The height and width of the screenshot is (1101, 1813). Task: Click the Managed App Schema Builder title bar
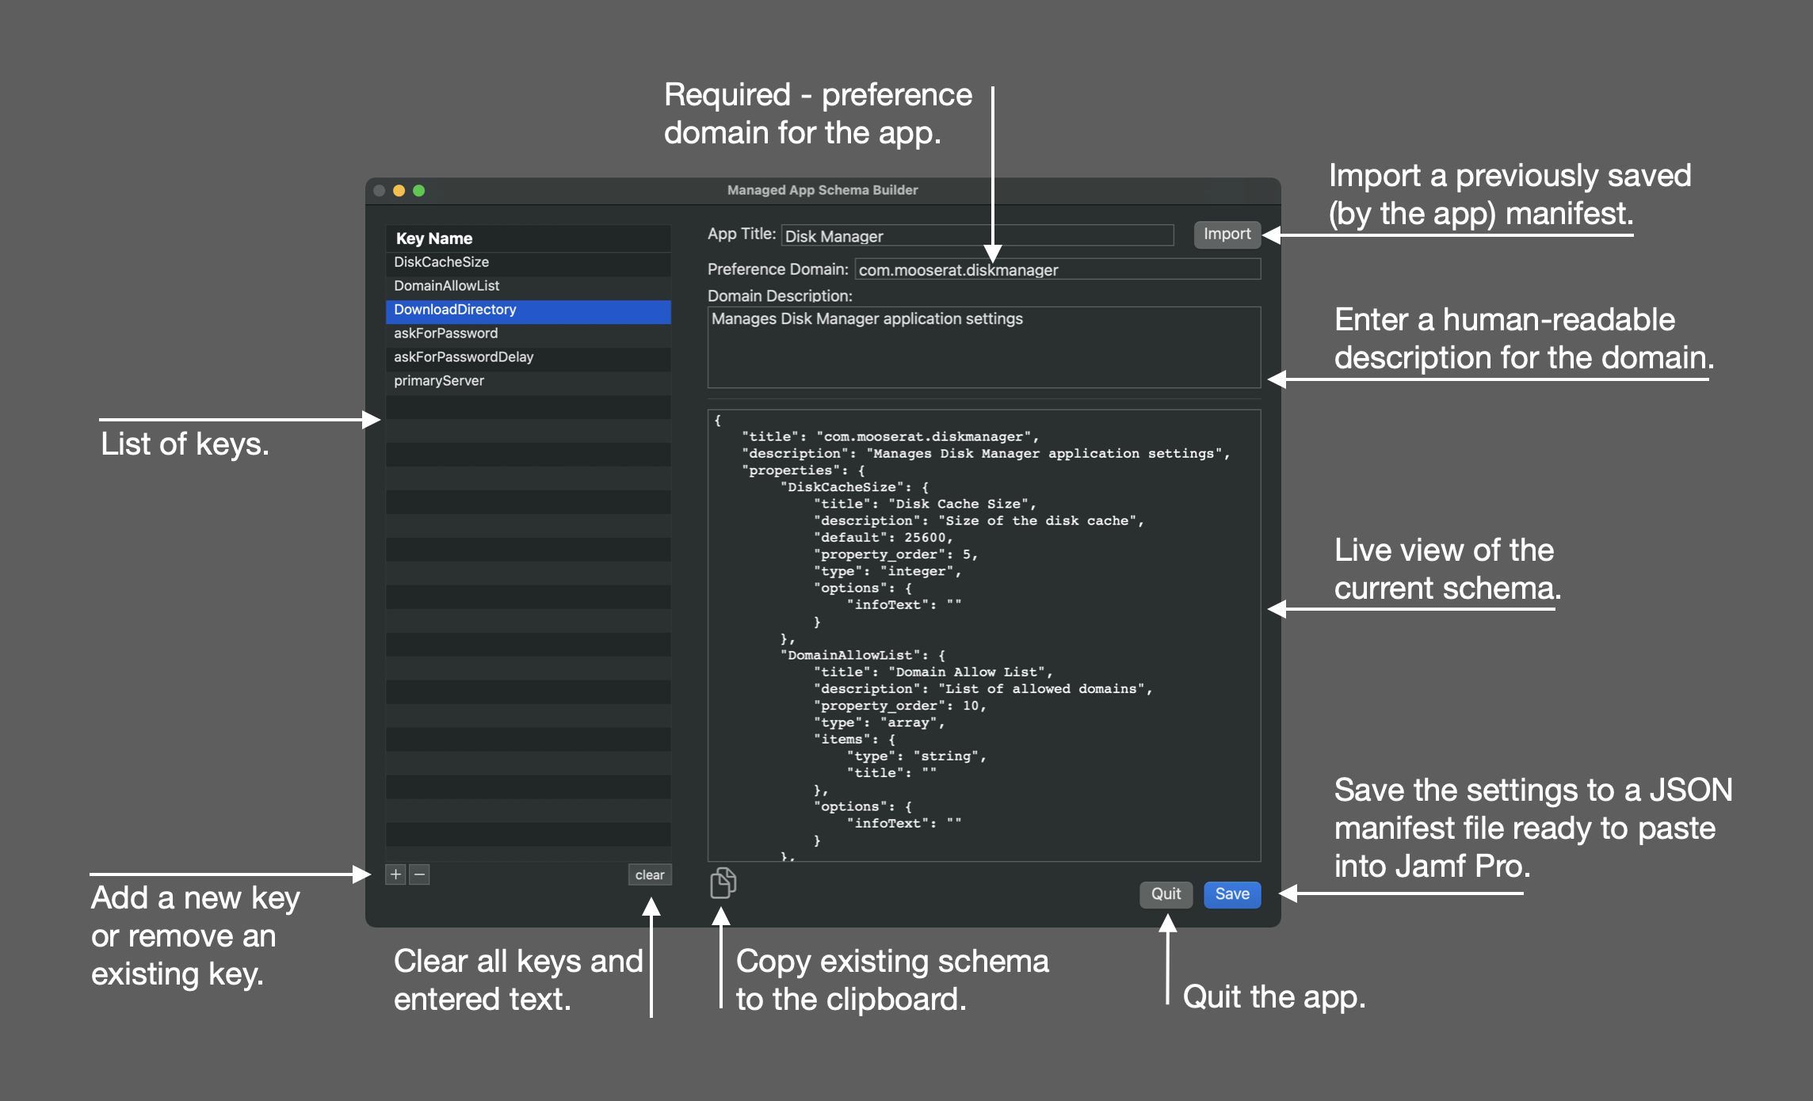pos(823,190)
